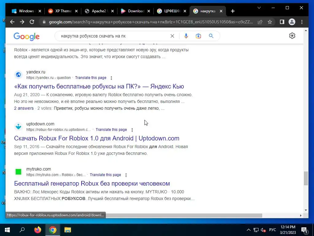The image size is (314, 236).
Task: Switch input language РУС
Action: [272, 230]
